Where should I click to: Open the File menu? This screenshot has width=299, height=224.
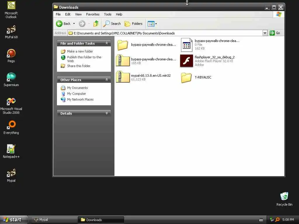(58, 14)
